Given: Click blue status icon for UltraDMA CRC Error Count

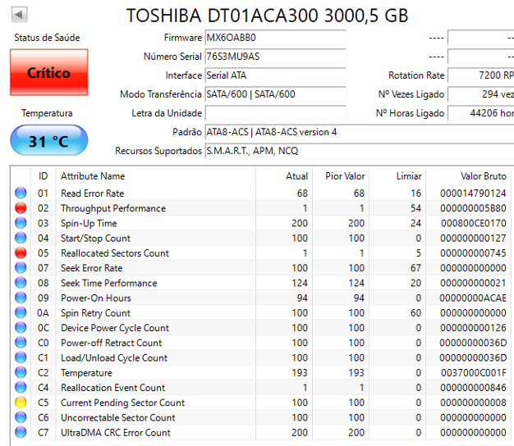Looking at the screenshot, I should click(21, 432).
